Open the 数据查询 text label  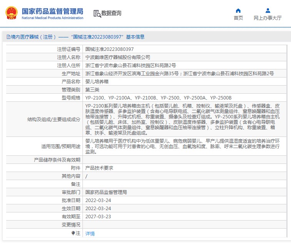[x=111, y=13]
